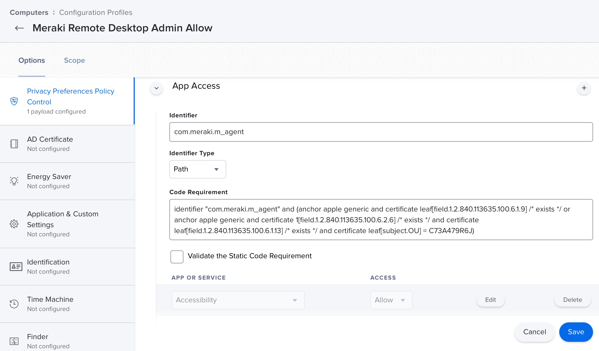Click the Finder icon in sidebar
The height and width of the screenshot is (351, 599).
14,341
